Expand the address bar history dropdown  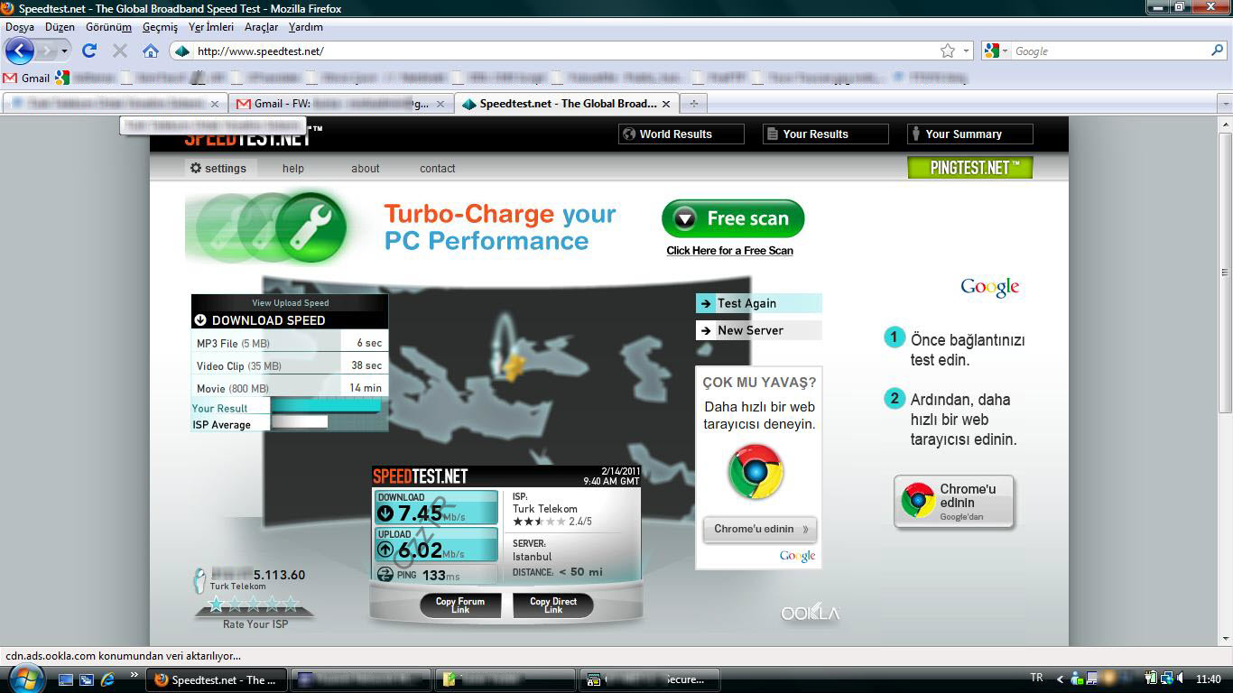pos(966,51)
